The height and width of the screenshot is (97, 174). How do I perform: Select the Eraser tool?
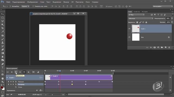tap(2, 50)
